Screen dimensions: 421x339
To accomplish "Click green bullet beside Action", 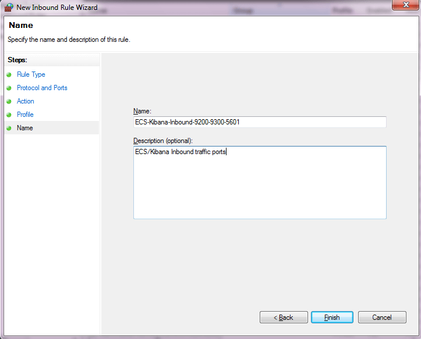I will tap(9, 101).
